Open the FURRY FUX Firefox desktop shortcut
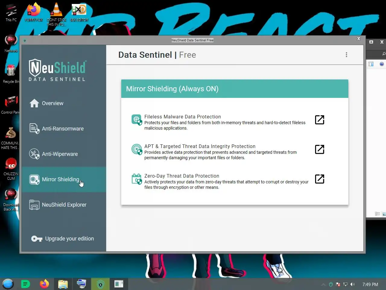The width and height of the screenshot is (386, 290). tap(34, 13)
